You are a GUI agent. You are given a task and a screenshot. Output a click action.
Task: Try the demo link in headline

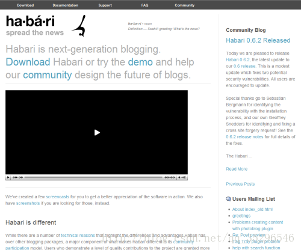(140, 62)
